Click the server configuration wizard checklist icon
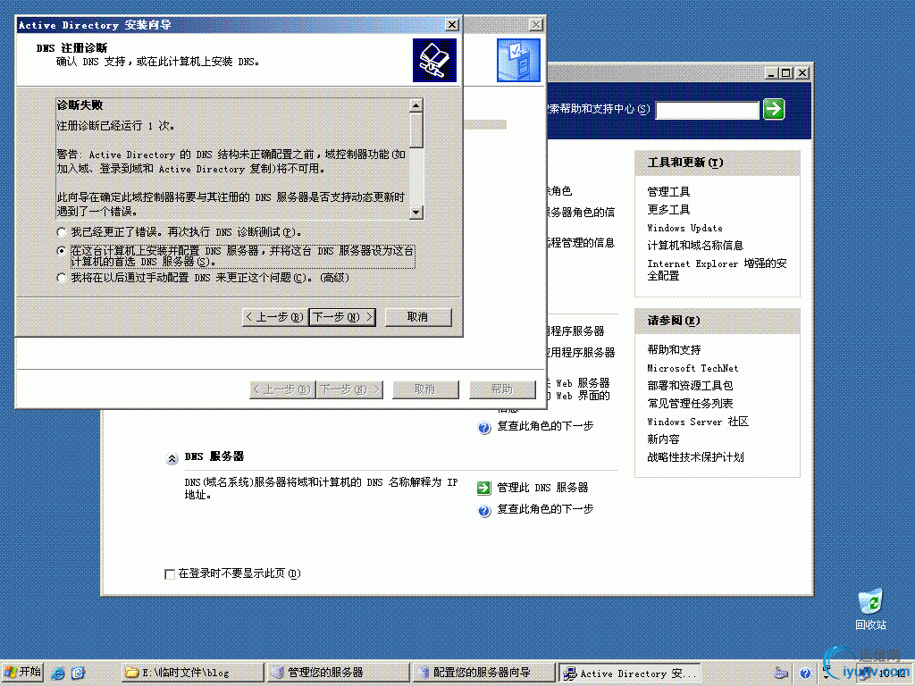Viewport: 915px width, 686px height. click(x=519, y=60)
